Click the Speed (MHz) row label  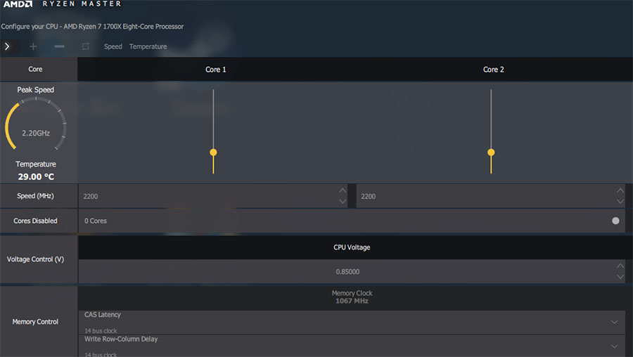click(x=35, y=195)
